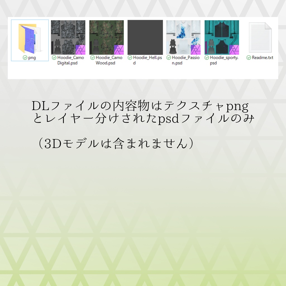
Task: Click the sync status badge on Hoodie_Passion.psd
Action: tap(168, 58)
